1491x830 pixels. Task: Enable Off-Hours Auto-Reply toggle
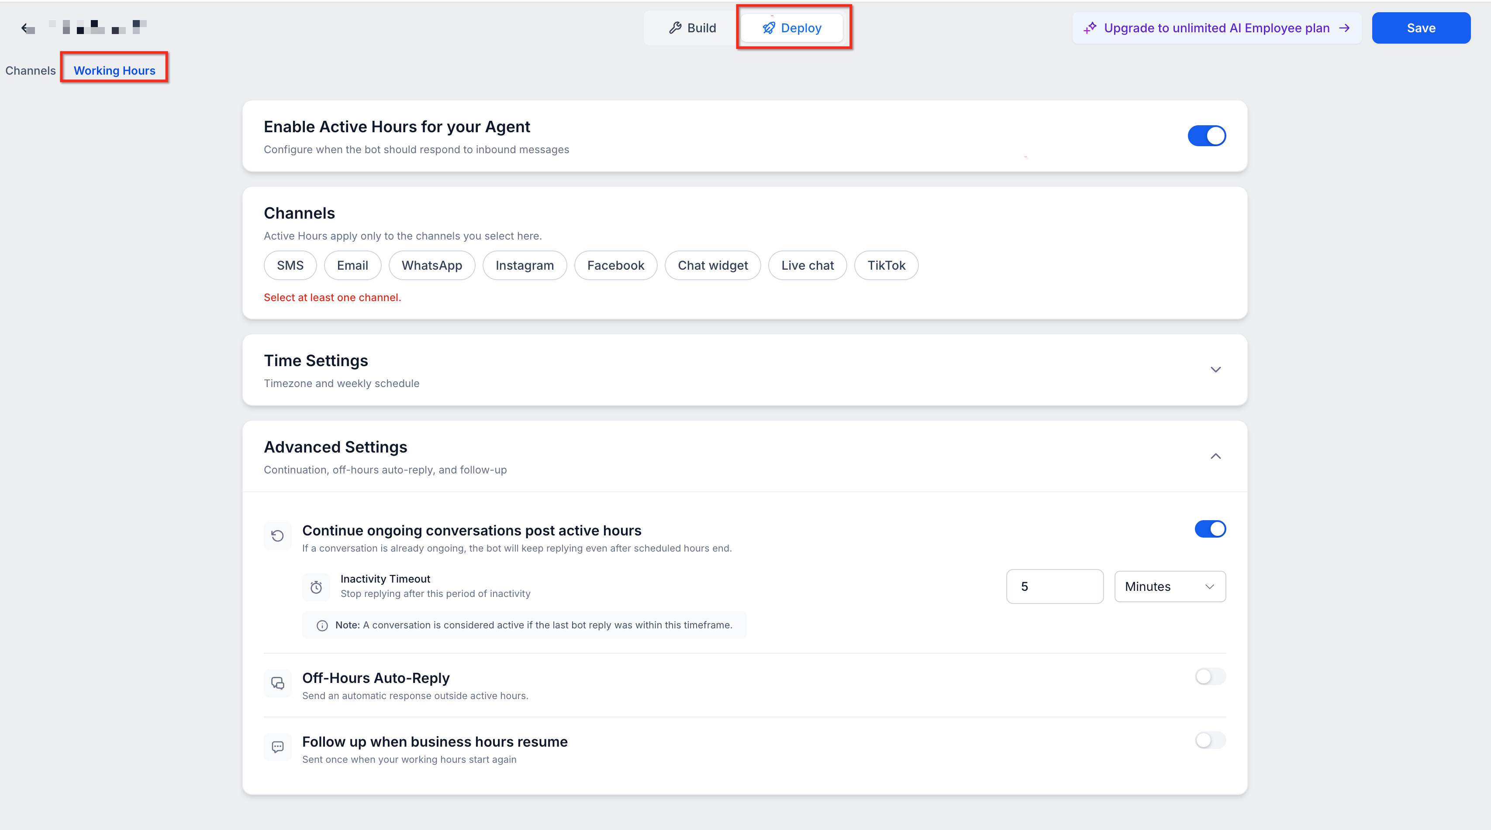pyautogui.click(x=1210, y=676)
